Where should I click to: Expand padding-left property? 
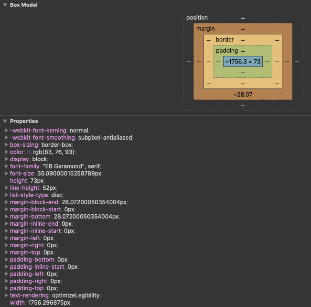point(6,274)
